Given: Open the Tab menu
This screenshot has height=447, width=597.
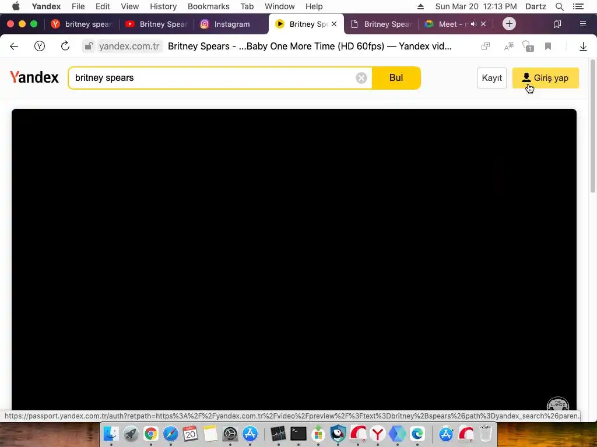Looking at the screenshot, I should (247, 6).
